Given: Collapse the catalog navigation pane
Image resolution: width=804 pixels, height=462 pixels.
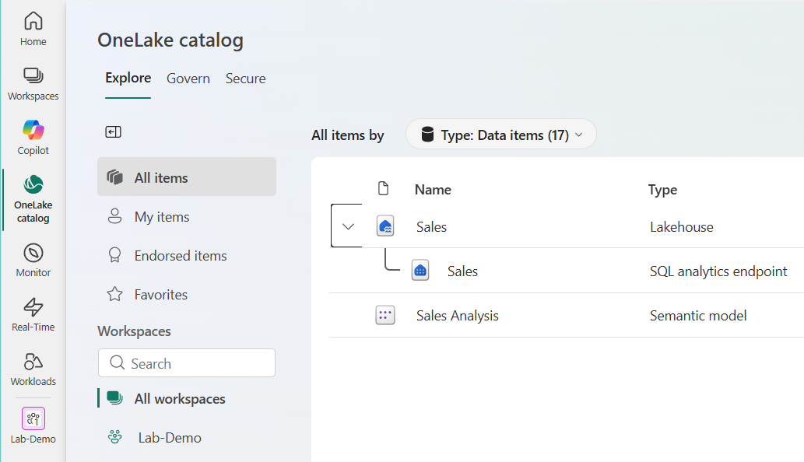Looking at the screenshot, I should click(114, 132).
